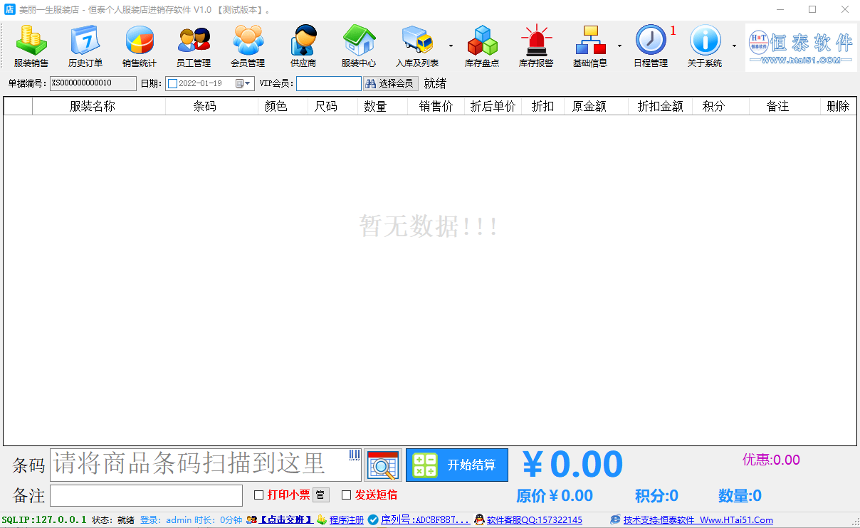Viewport: 860px width, 528px height.
Task: Open 销售统计 sales statistics
Action: pos(140,47)
